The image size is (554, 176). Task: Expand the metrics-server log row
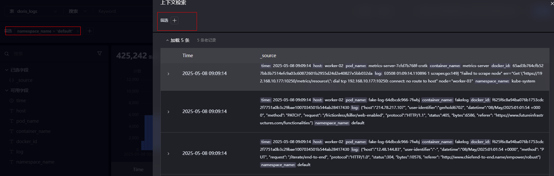coord(168,74)
